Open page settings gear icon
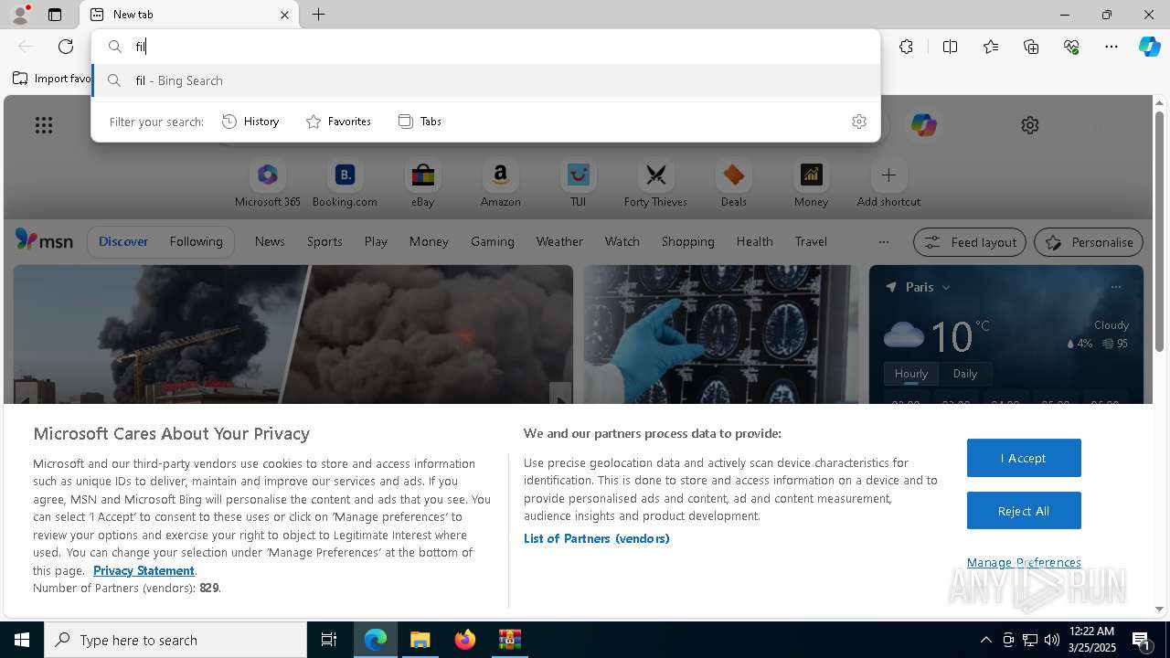The width and height of the screenshot is (1170, 658). [x=1030, y=125]
